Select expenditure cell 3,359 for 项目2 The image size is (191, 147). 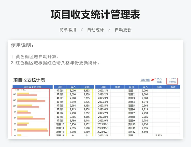coord(87,94)
